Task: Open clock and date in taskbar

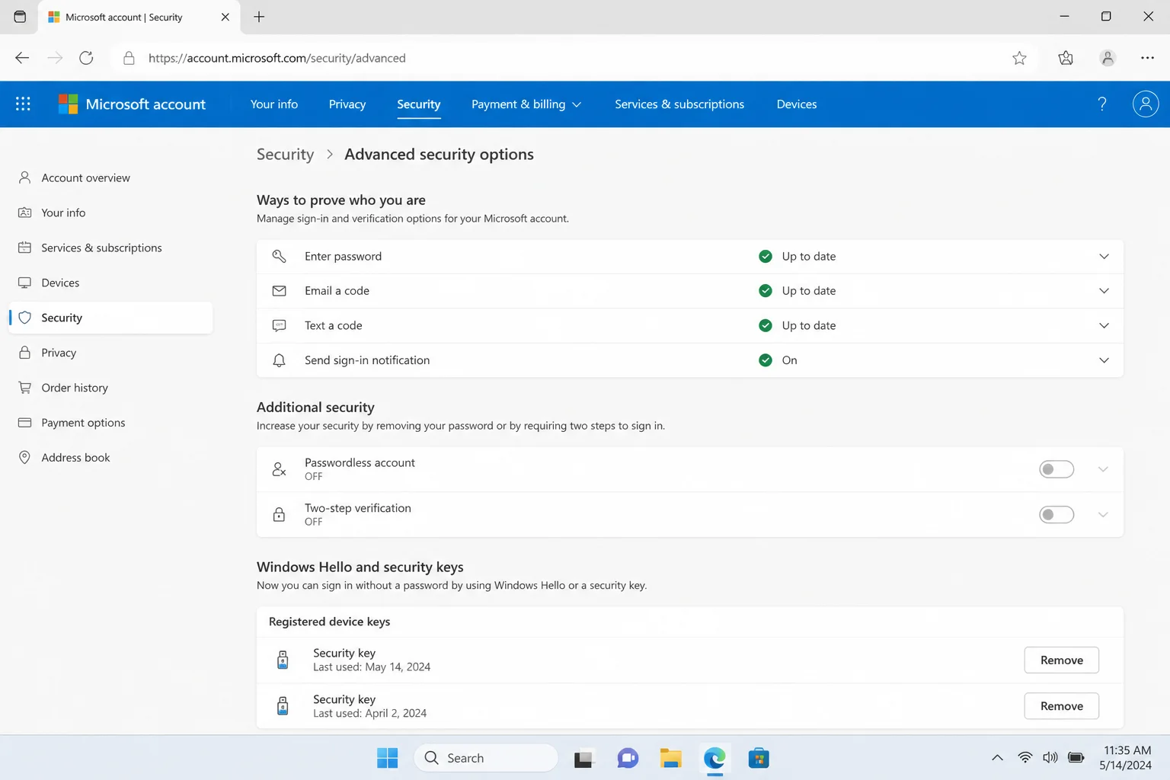Action: click(1126, 758)
